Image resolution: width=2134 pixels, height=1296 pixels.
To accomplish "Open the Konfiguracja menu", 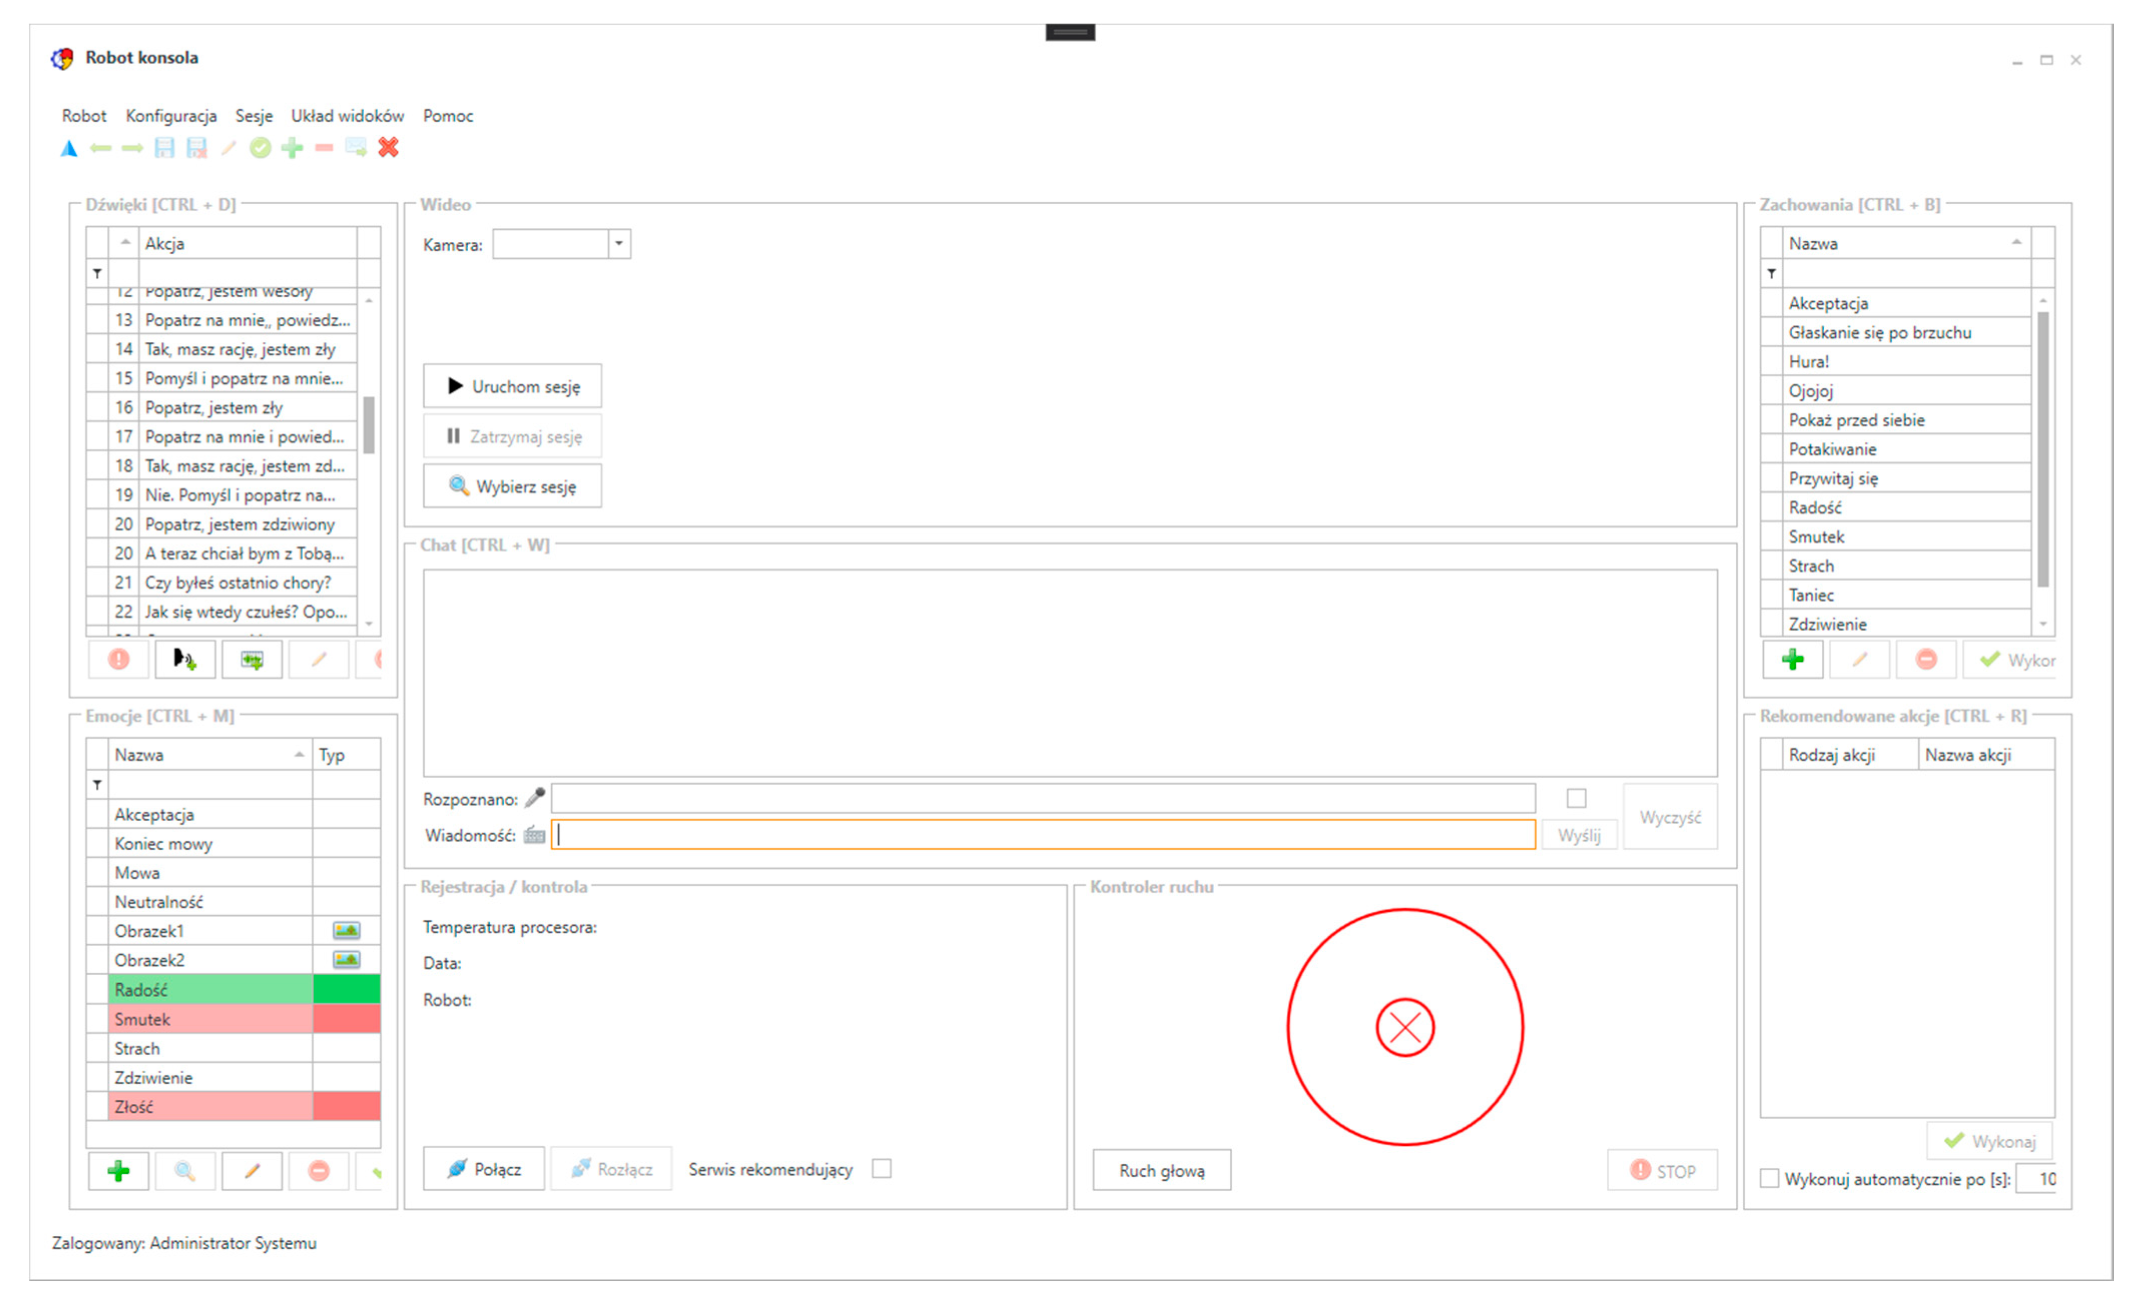I will tap(171, 116).
